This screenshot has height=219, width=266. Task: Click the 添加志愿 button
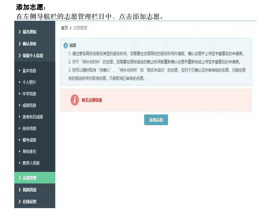[156, 120]
